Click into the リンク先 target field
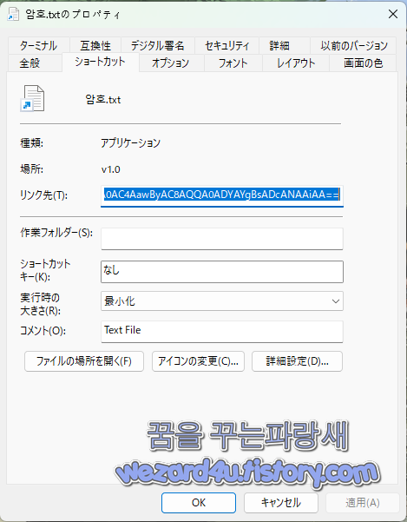The image size is (407, 522). click(222, 195)
